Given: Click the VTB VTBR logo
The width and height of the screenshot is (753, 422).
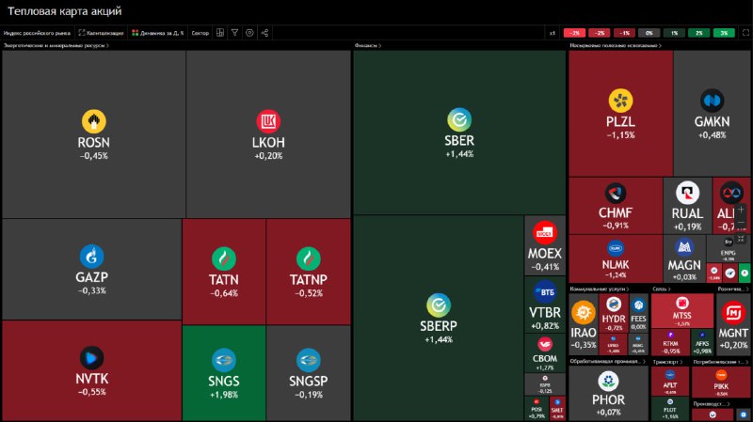Looking at the screenshot, I should pos(545,292).
